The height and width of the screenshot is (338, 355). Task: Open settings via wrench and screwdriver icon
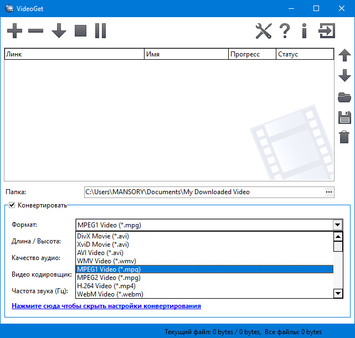click(x=264, y=31)
